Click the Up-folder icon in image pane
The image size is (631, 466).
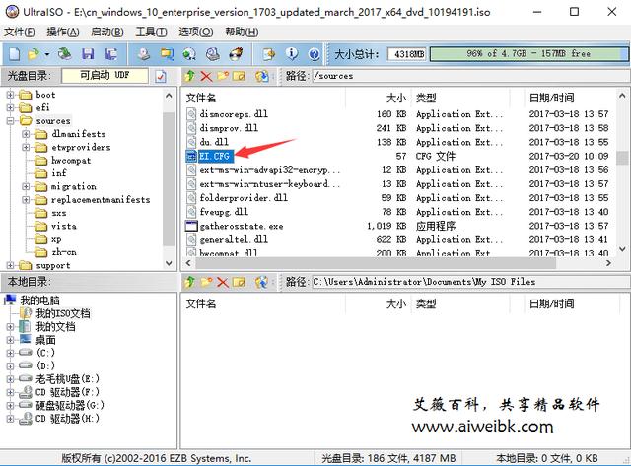[189, 76]
